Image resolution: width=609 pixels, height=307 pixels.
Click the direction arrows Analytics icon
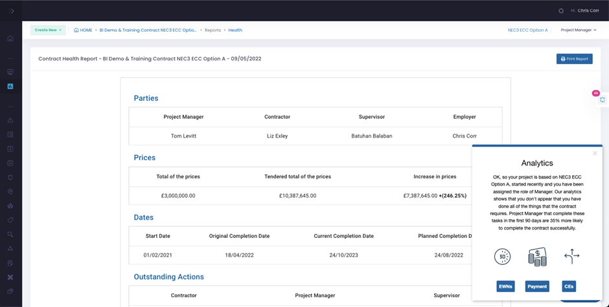coord(571,256)
